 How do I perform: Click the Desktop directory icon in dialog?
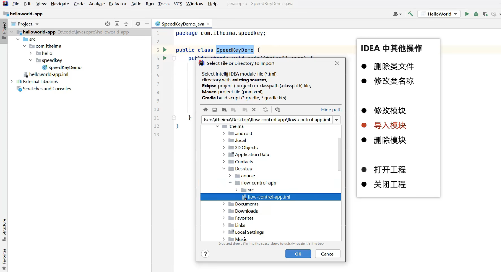[215, 110]
